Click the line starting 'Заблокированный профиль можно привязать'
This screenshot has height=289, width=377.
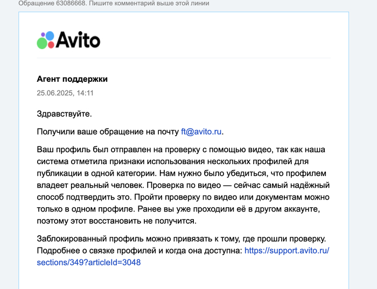(181, 239)
